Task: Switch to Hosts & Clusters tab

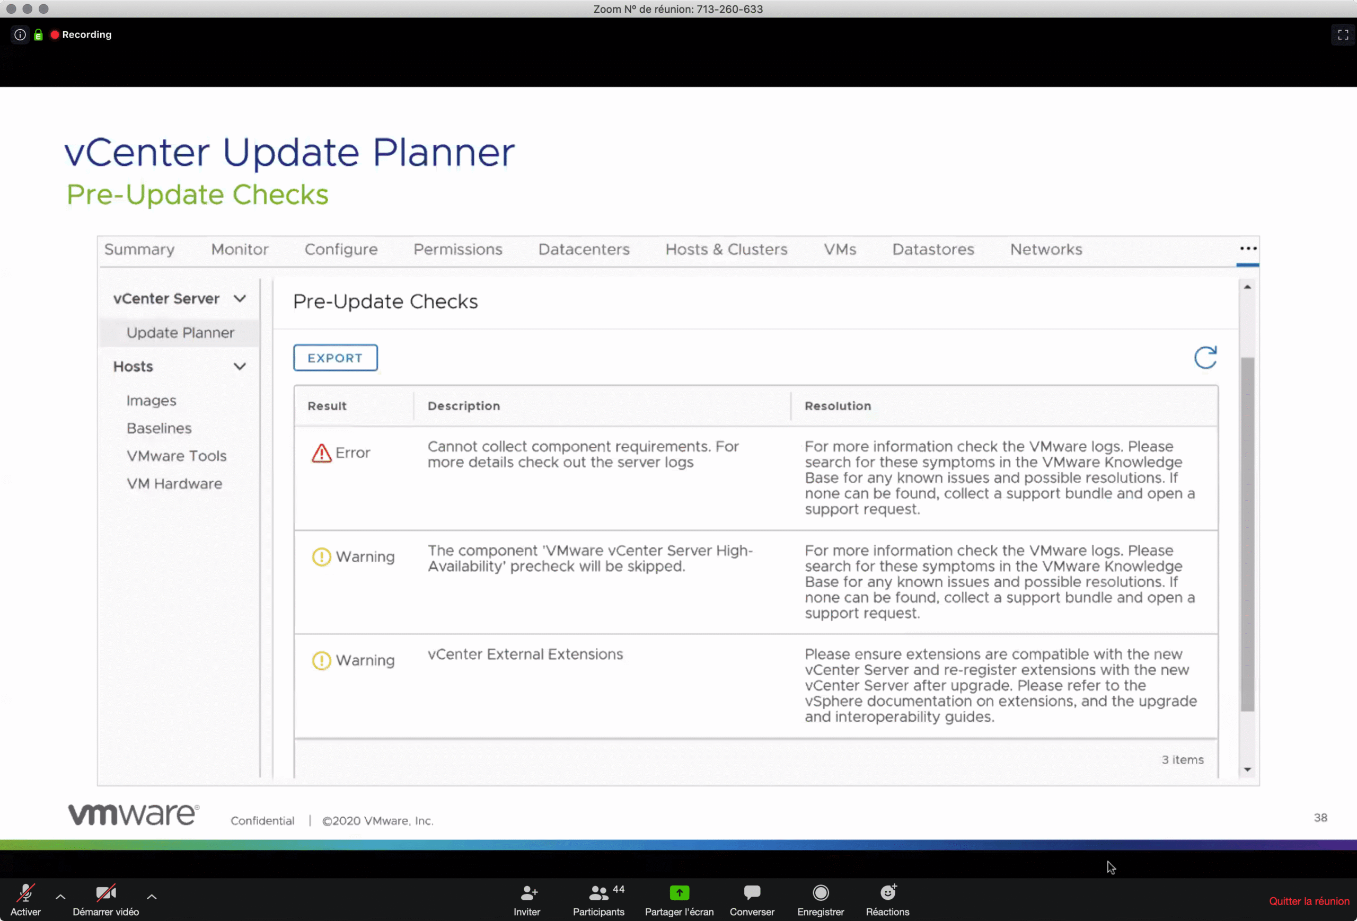Action: 726,250
